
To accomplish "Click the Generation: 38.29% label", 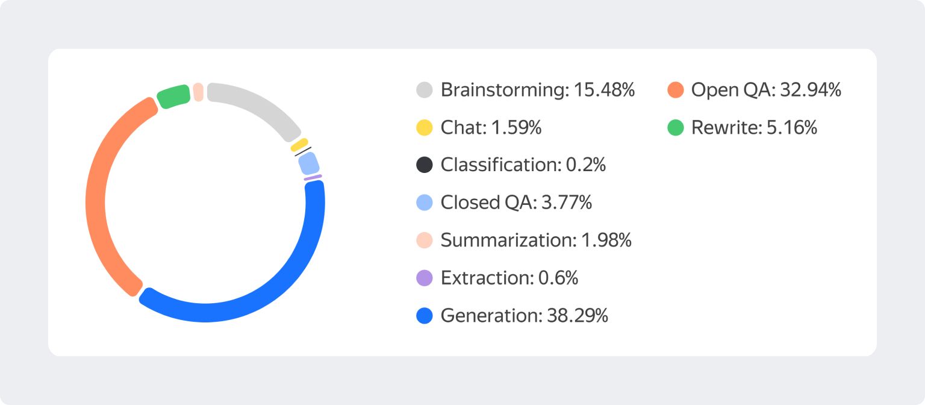I will point(524,315).
